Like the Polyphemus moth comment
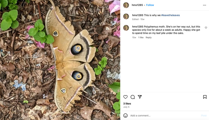 coord(206,28)
